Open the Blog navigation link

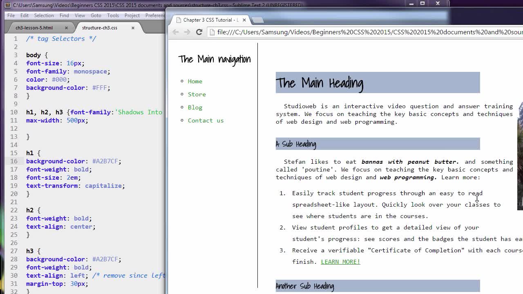point(195,107)
